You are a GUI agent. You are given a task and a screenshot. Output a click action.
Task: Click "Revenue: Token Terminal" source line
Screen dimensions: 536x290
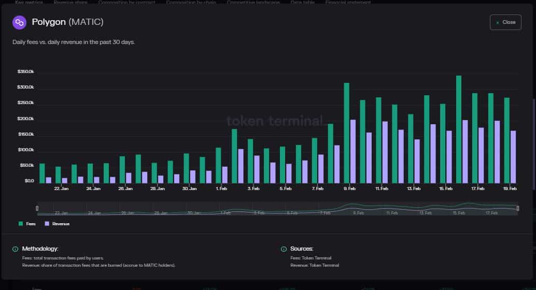pos(315,265)
